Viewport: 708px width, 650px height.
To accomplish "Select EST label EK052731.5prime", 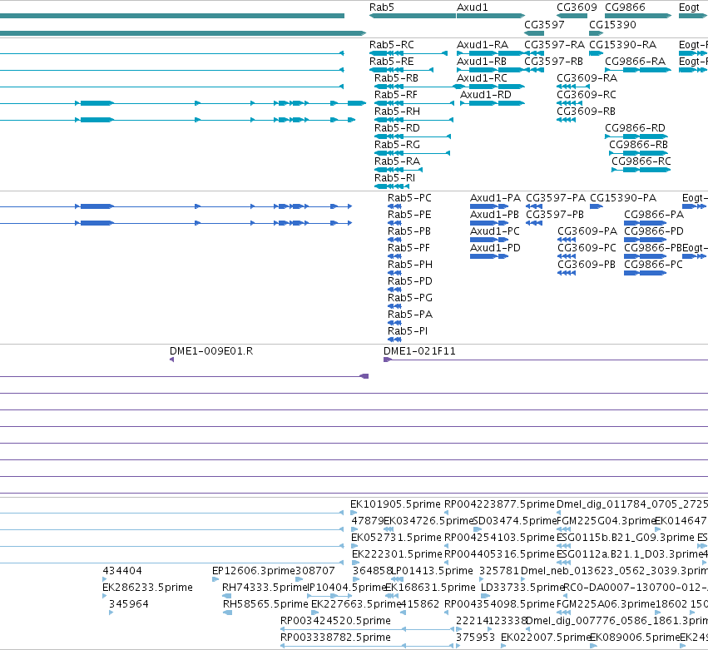I will (397, 538).
